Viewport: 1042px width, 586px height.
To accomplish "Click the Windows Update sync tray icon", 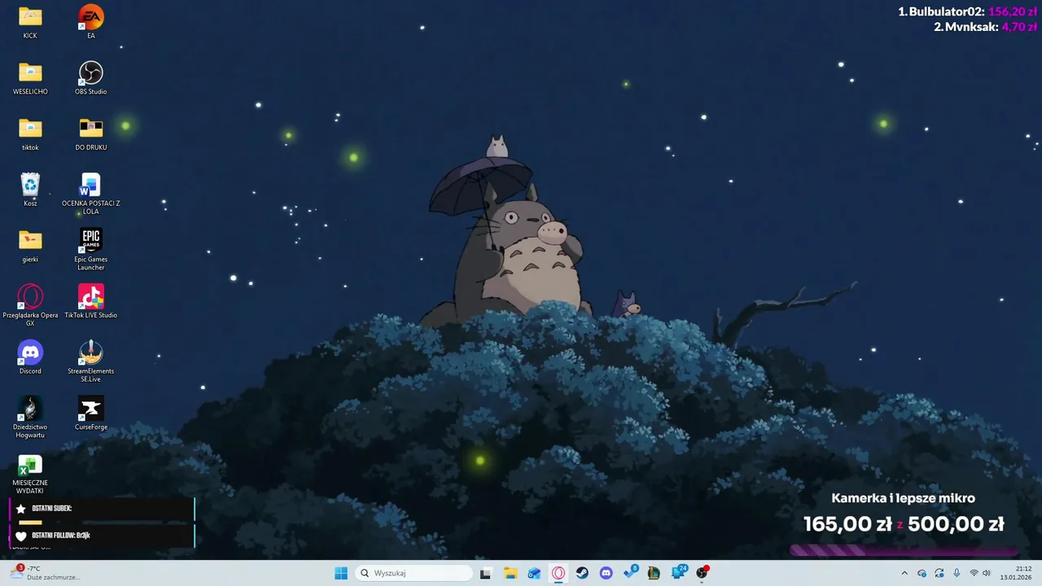I will point(939,573).
